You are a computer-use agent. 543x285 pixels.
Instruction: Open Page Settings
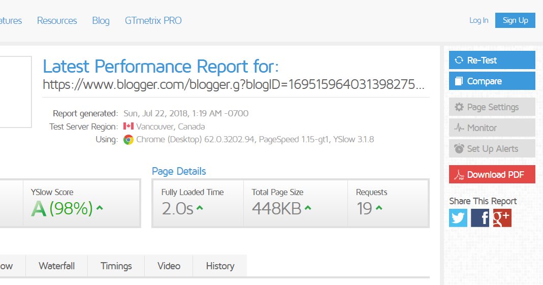tap(492, 107)
